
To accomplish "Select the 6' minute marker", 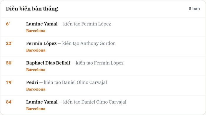I will point(8,24).
